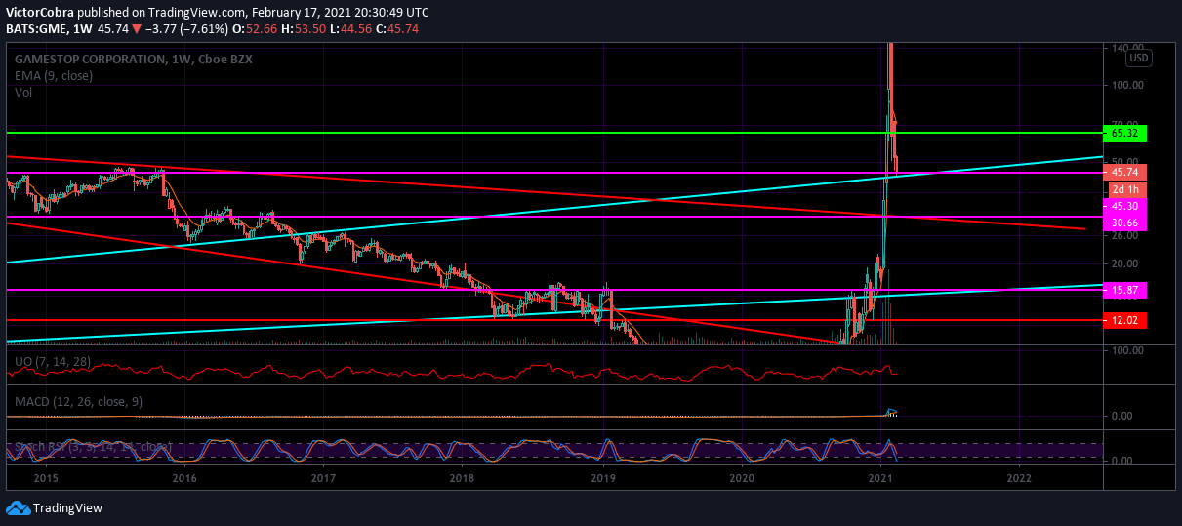Click the red 12.02 price label
The image size is (1182, 526).
tap(1125, 320)
